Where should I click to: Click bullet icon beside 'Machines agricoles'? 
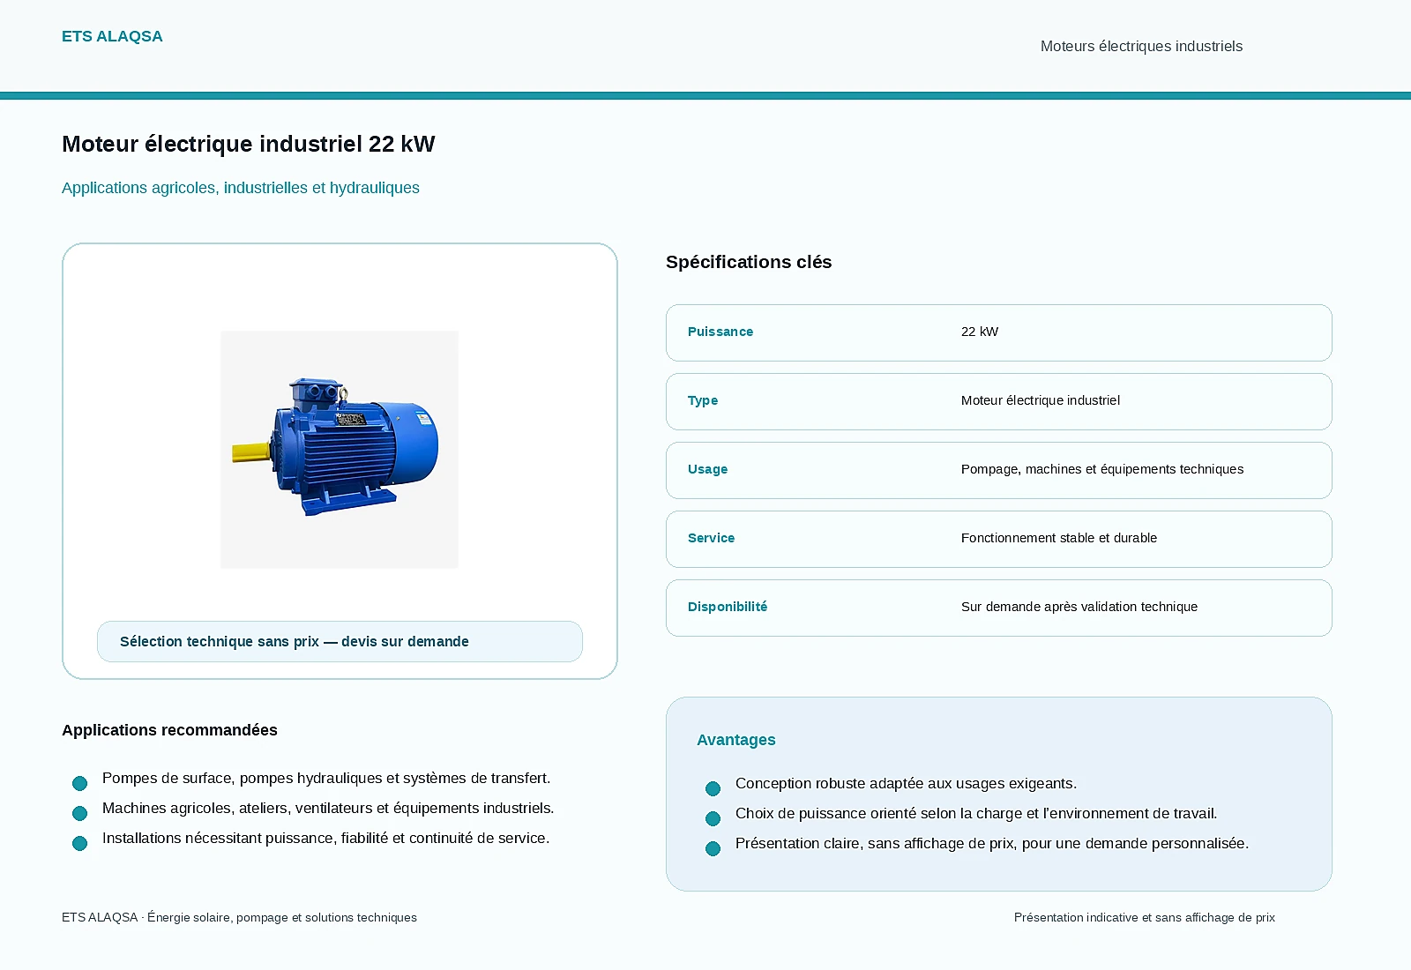pyautogui.click(x=79, y=813)
